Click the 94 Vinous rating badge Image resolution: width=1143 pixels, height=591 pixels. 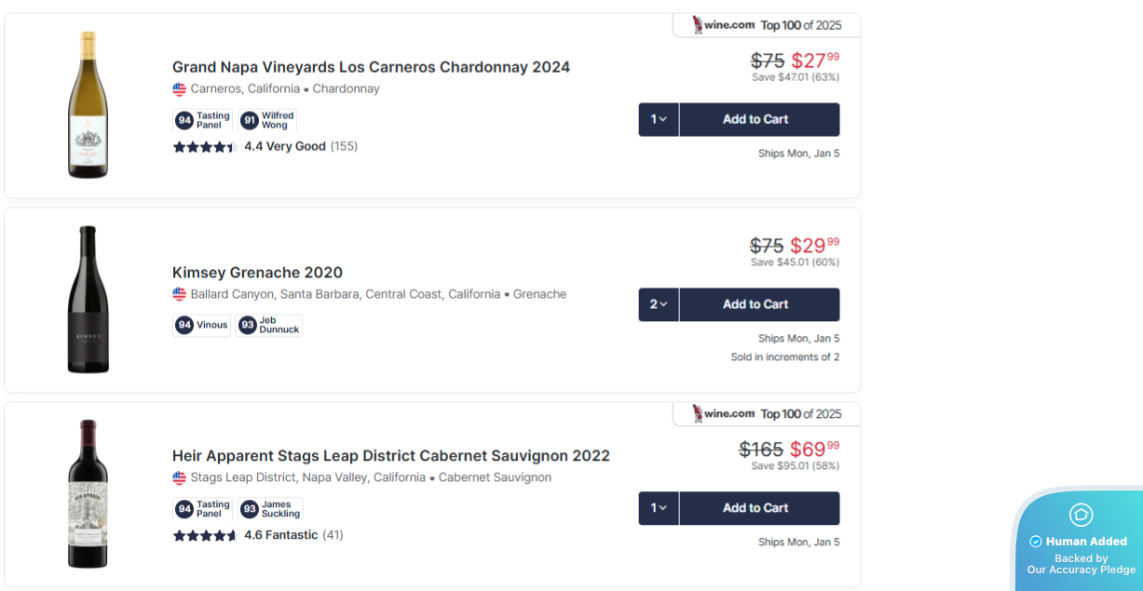click(202, 325)
